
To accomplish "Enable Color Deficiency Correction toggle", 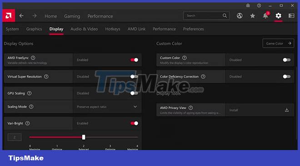I will [x=287, y=76].
